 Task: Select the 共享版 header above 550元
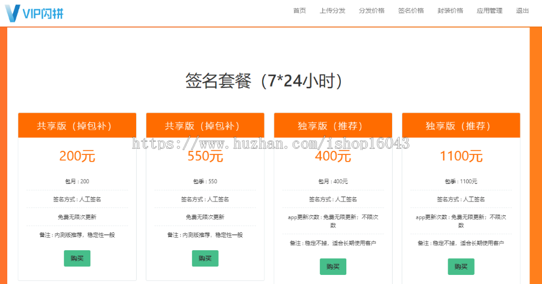[x=205, y=126]
